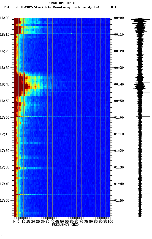Click the frequency axis label 25
Image resolution: width=152 pixels, height=239 pixels.
[38, 222]
